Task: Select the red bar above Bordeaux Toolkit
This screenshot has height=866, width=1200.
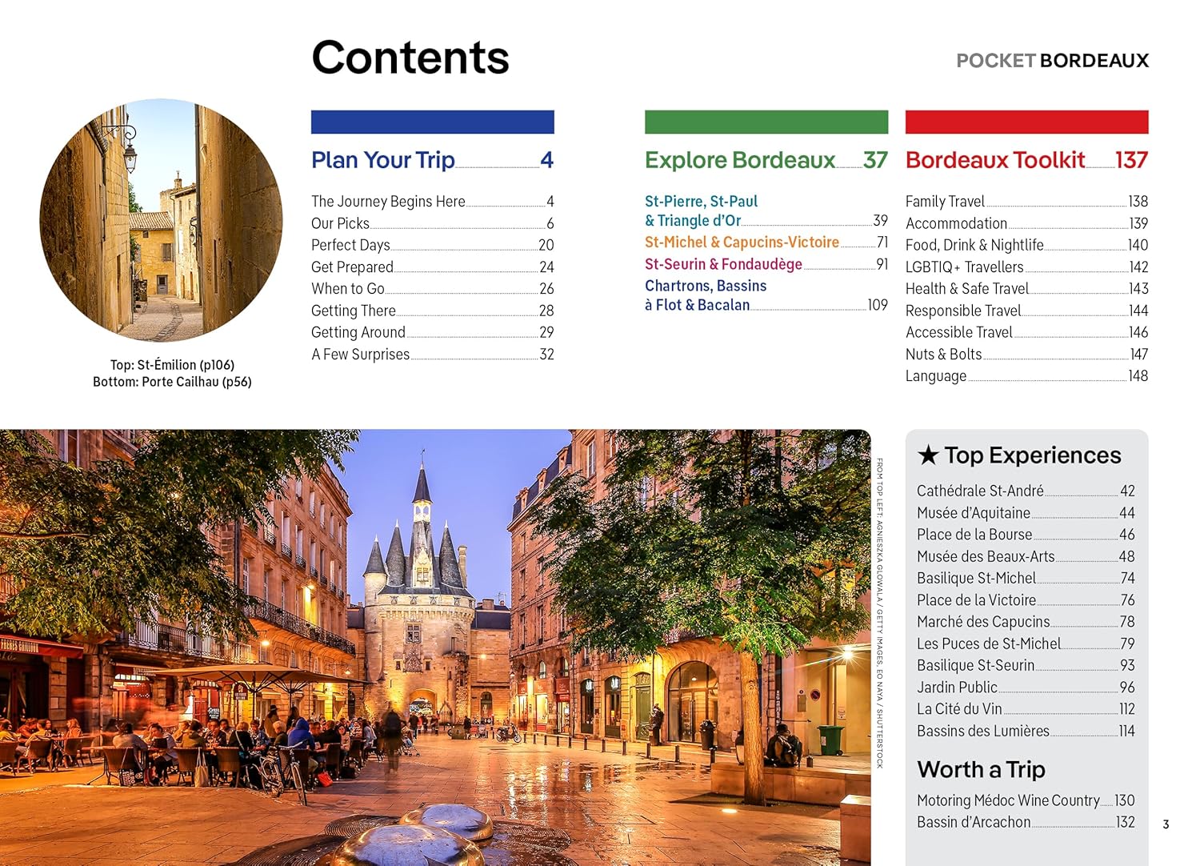Action: click(x=1026, y=122)
